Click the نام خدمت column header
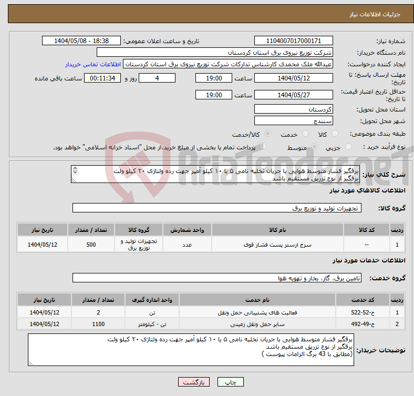The image size is (414, 396). tap(257, 300)
